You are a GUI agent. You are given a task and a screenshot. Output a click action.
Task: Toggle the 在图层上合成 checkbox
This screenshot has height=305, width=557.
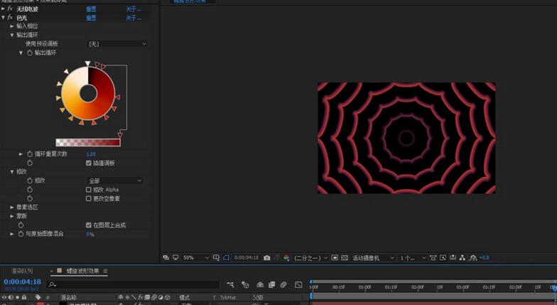click(x=89, y=225)
